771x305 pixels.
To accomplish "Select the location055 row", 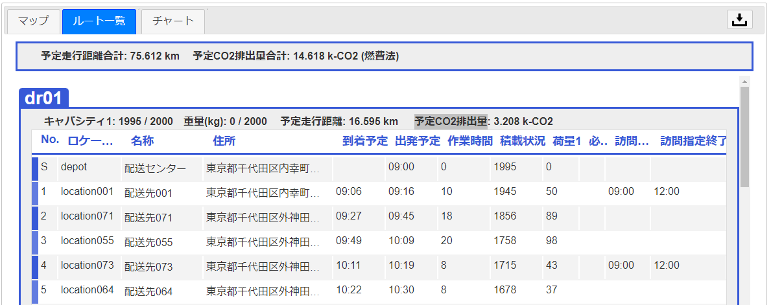I will 87,241.
